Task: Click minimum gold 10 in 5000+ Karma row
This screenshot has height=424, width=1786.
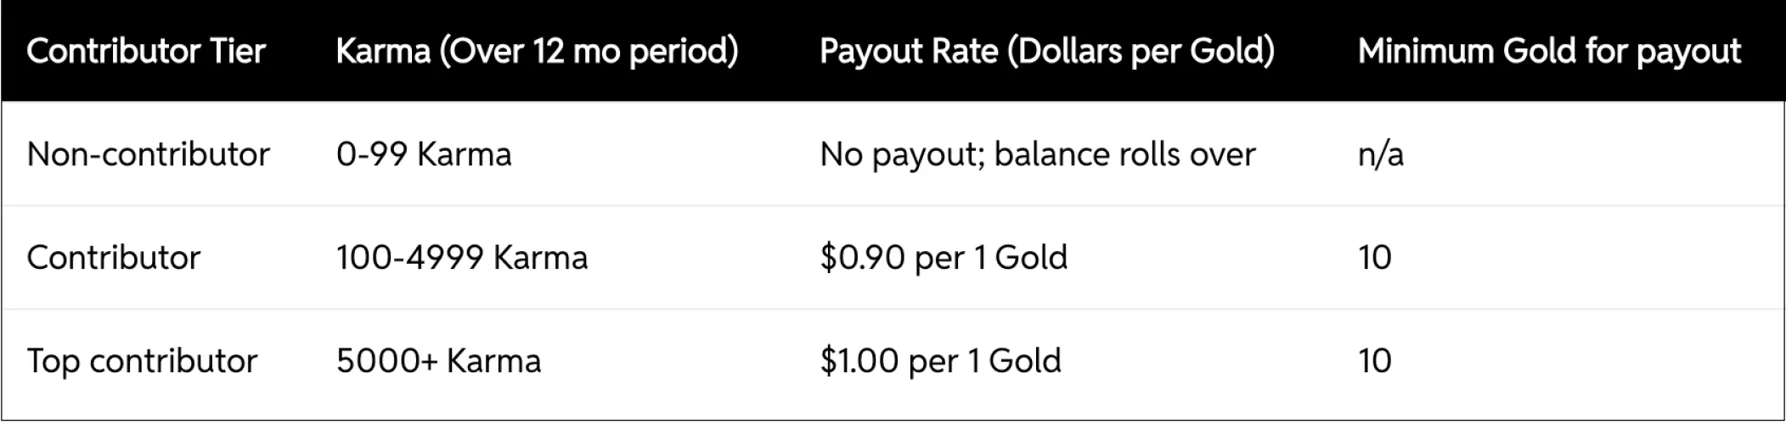Action: coord(1374,361)
